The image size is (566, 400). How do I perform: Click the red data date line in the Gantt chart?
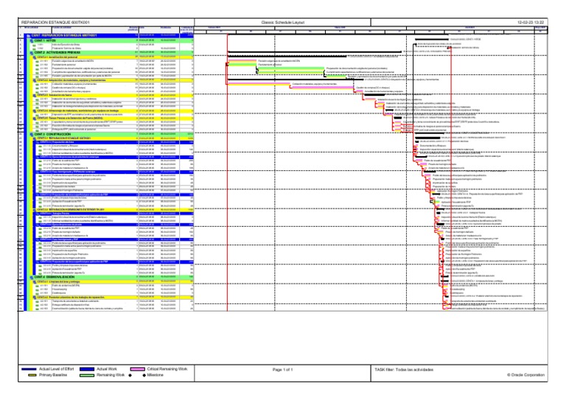[228, 172]
